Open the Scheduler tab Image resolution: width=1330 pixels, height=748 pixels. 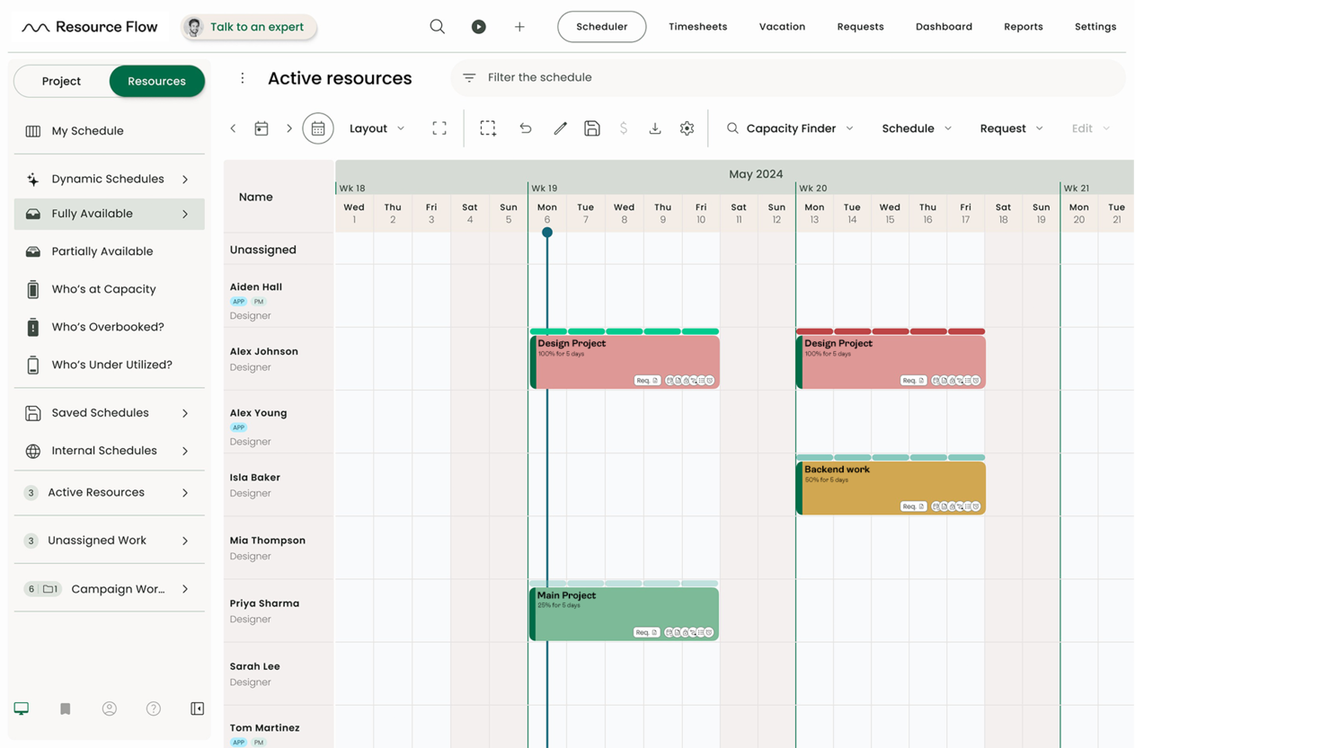(x=602, y=27)
